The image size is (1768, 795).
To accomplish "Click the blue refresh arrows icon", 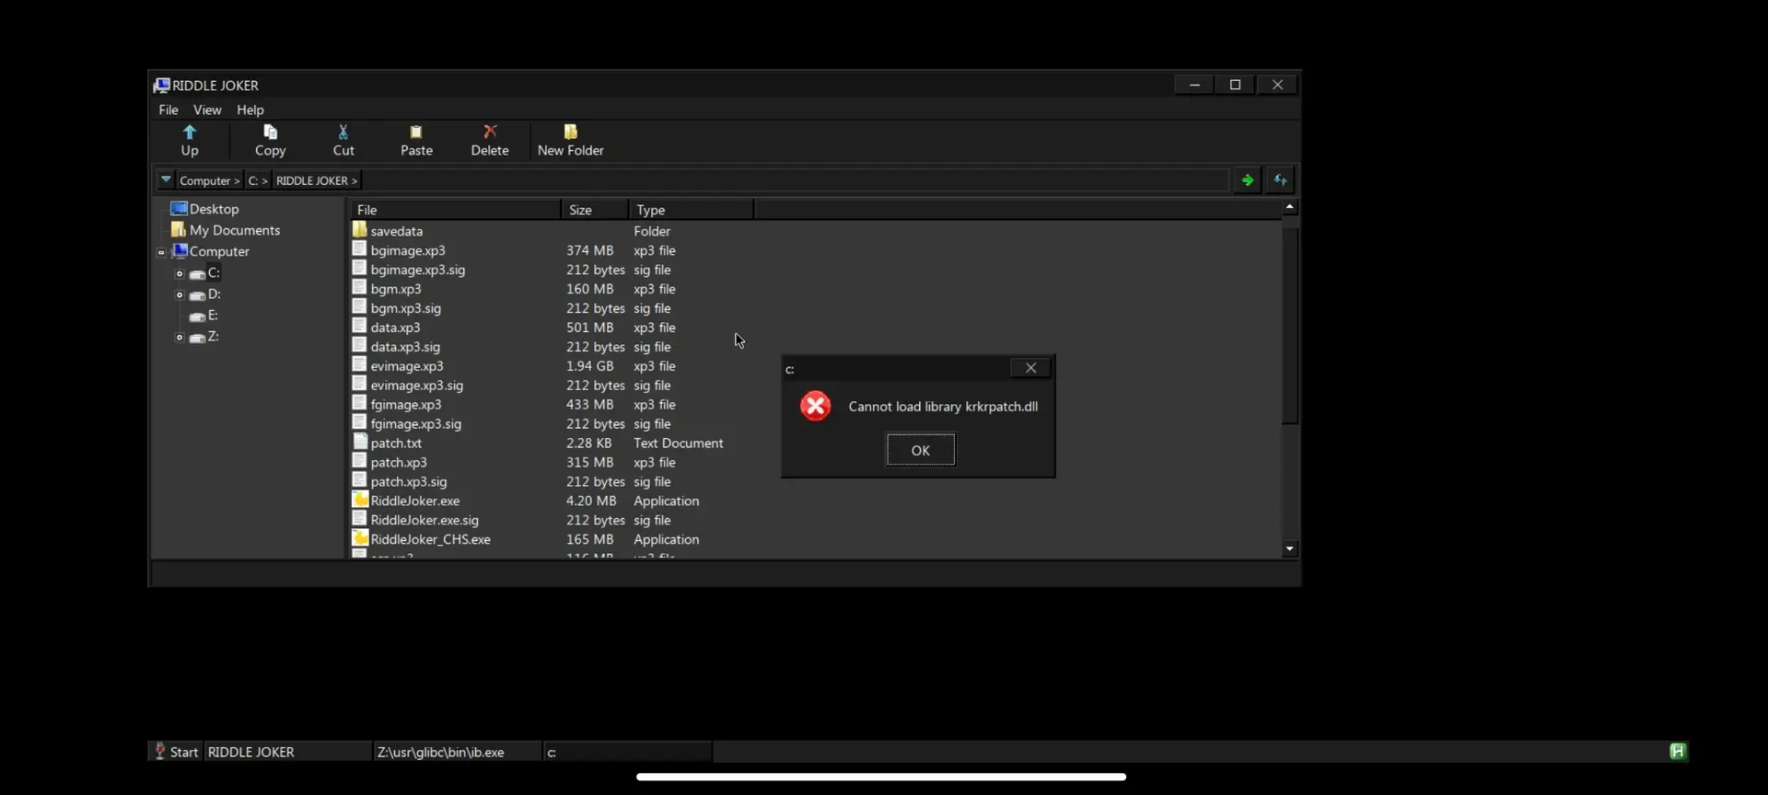I will pos(1281,180).
